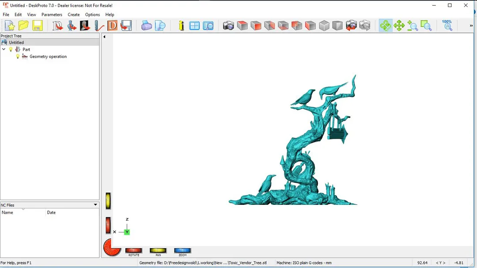The height and width of the screenshot is (268, 477).
Task: Expand the toolbar overflow chevron
Action: click(471, 26)
